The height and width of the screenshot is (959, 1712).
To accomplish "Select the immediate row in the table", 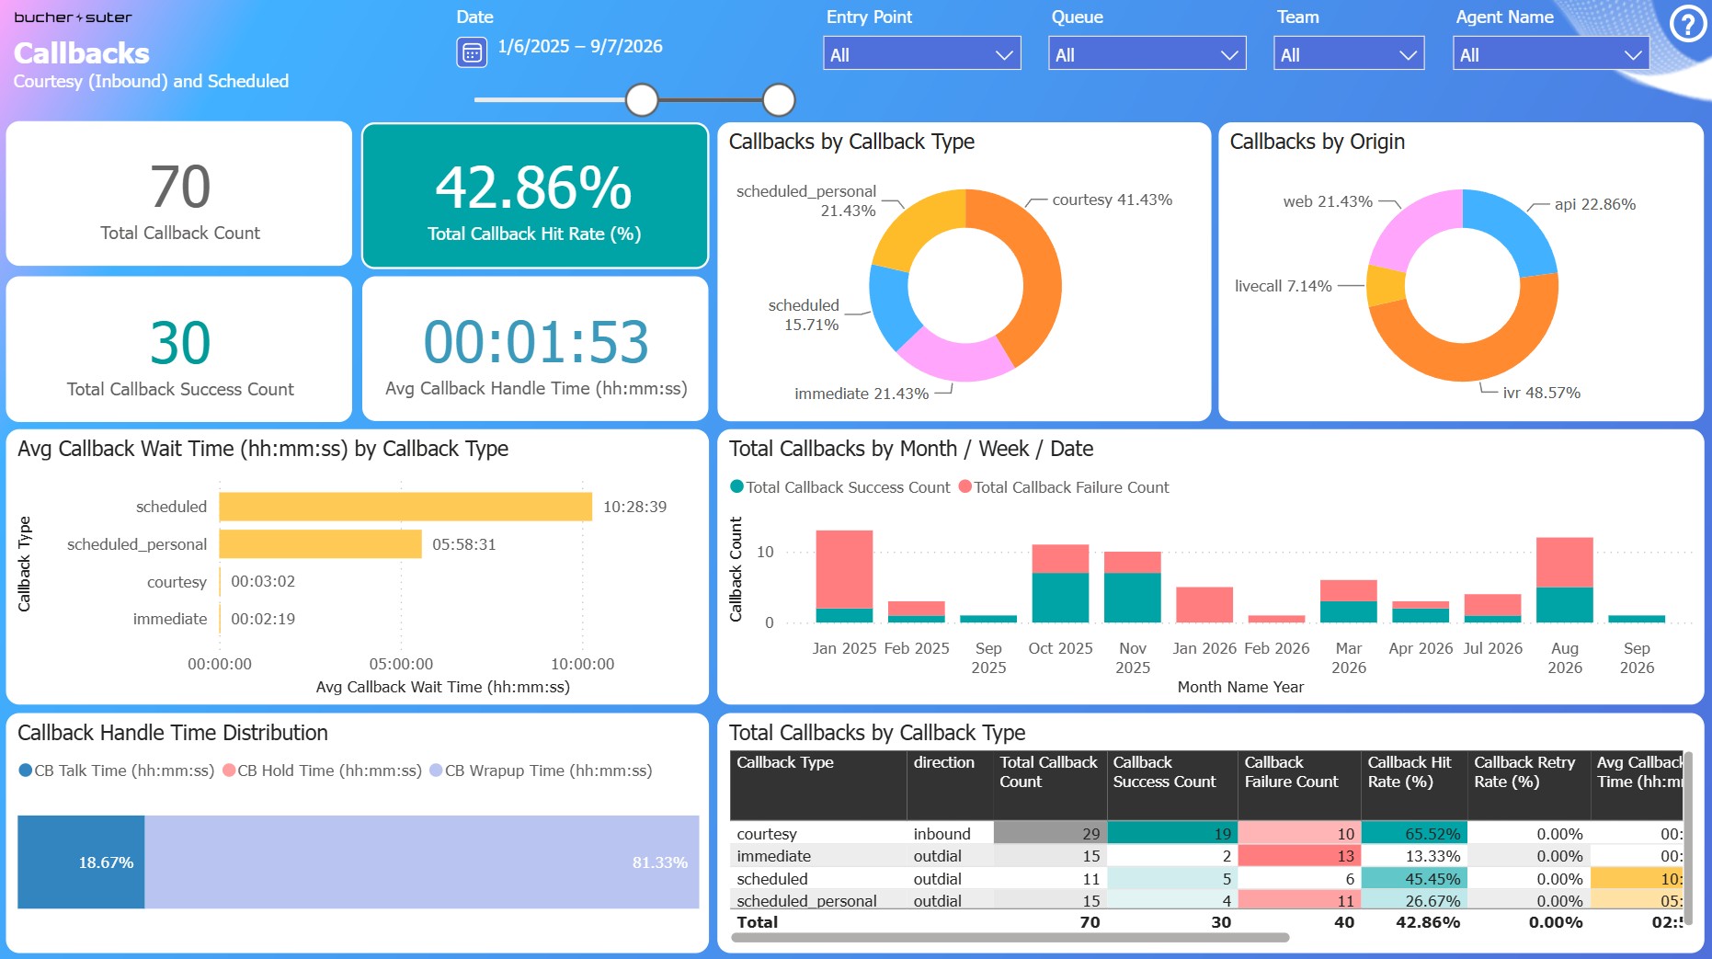I will (x=1206, y=856).
